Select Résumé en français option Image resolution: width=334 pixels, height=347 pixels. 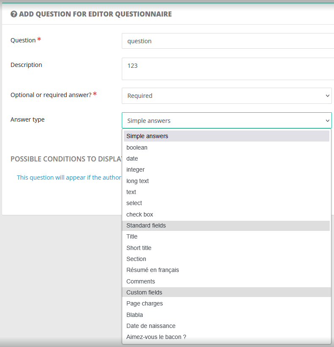coord(153,270)
